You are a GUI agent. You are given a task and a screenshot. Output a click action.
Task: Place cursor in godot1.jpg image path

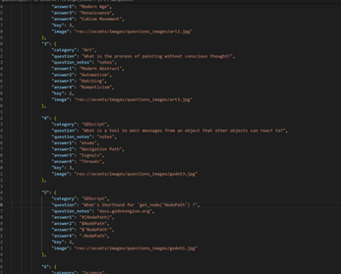136,249
